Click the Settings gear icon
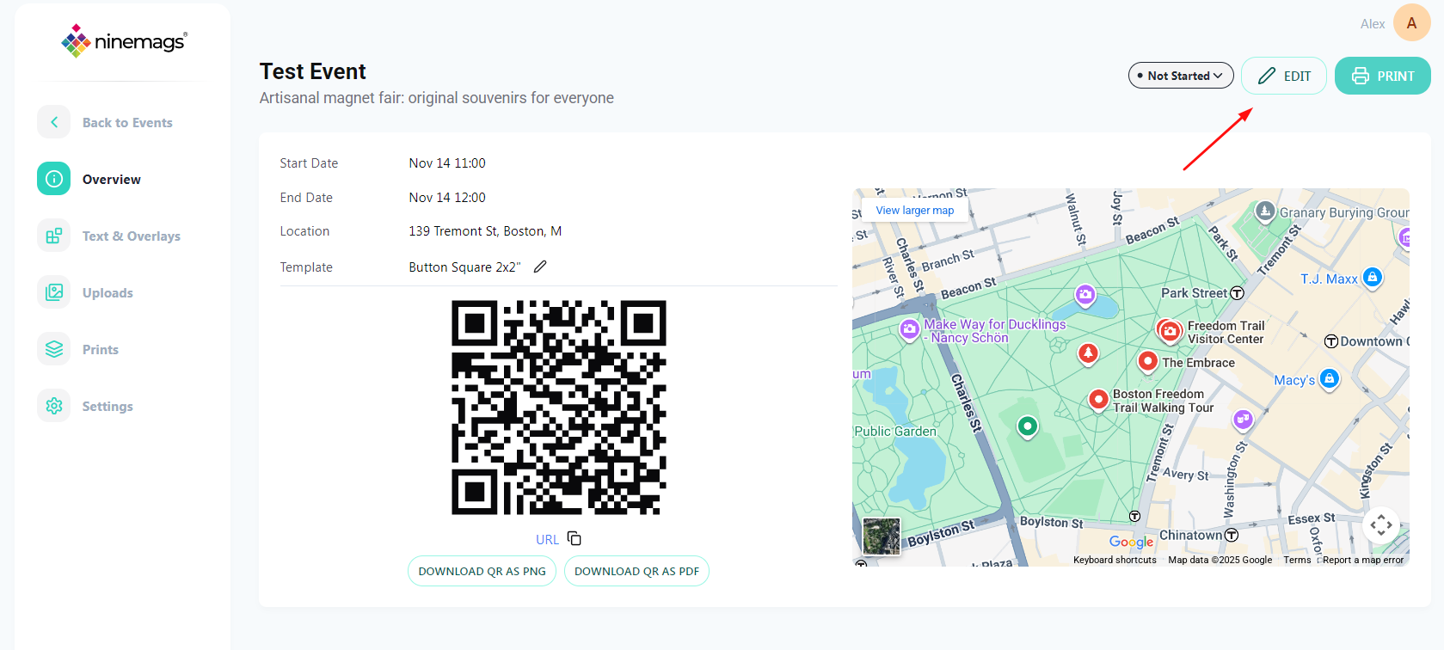The width and height of the screenshot is (1444, 650). (54, 406)
